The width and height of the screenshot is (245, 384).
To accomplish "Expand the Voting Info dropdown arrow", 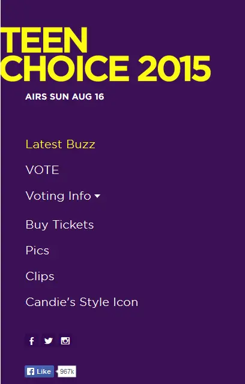I will [x=97, y=196].
